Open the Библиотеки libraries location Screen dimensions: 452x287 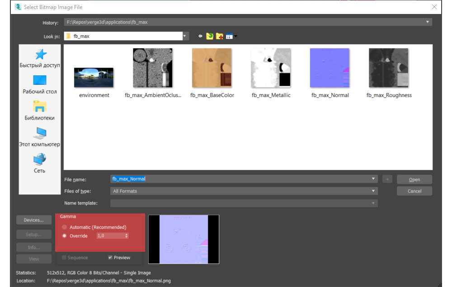click(40, 111)
